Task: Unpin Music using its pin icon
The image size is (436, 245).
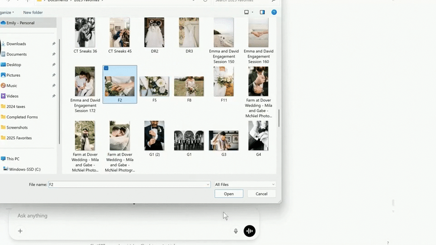Action: tap(54, 86)
